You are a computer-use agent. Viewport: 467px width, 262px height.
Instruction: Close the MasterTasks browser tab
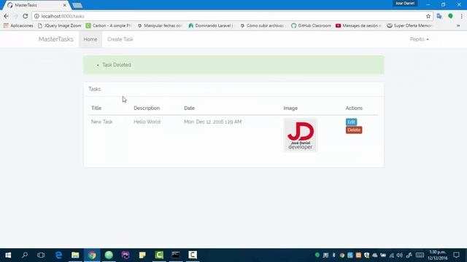[65, 5]
